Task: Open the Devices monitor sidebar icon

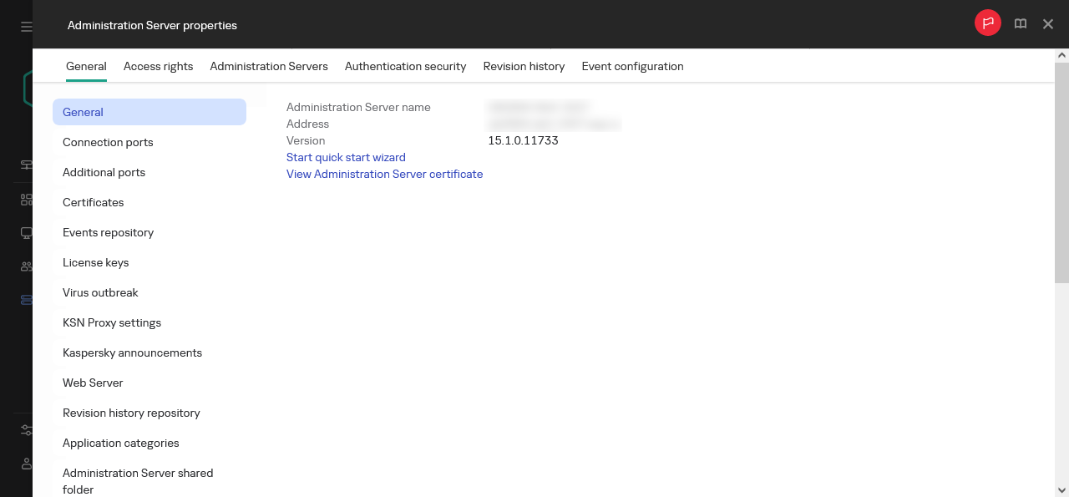Action: [25, 232]
